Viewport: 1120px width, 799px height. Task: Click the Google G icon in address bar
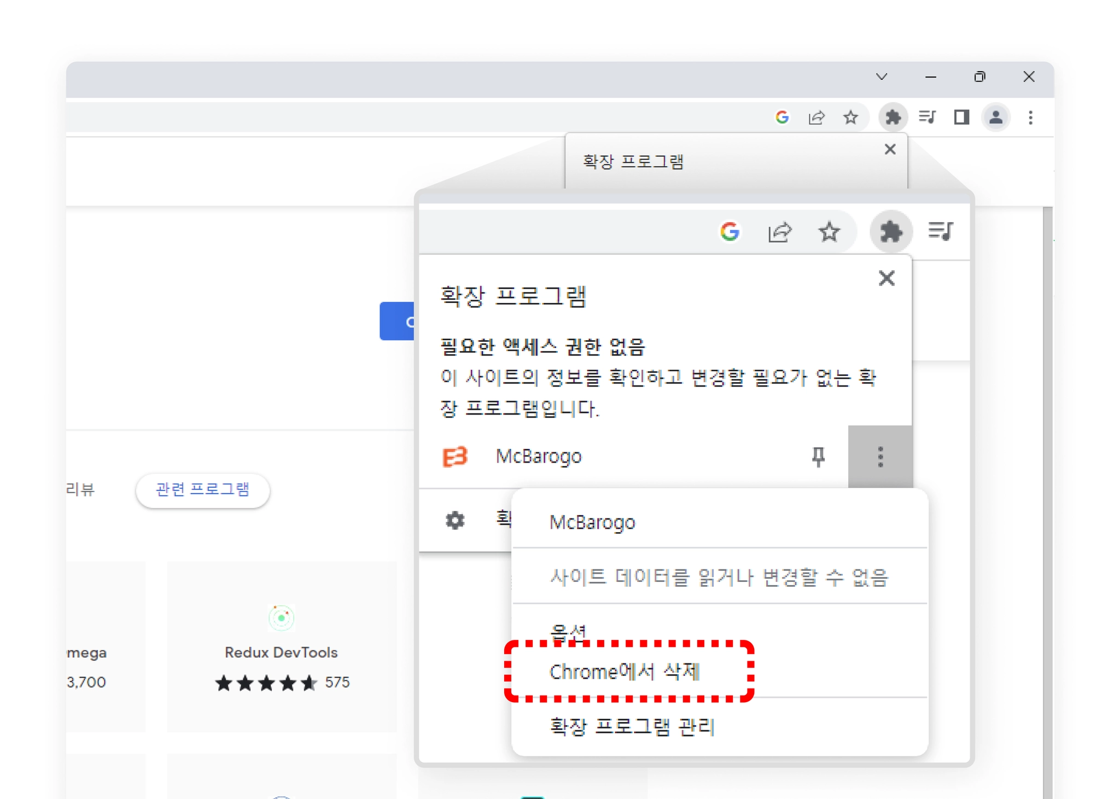tap(782, 117)
